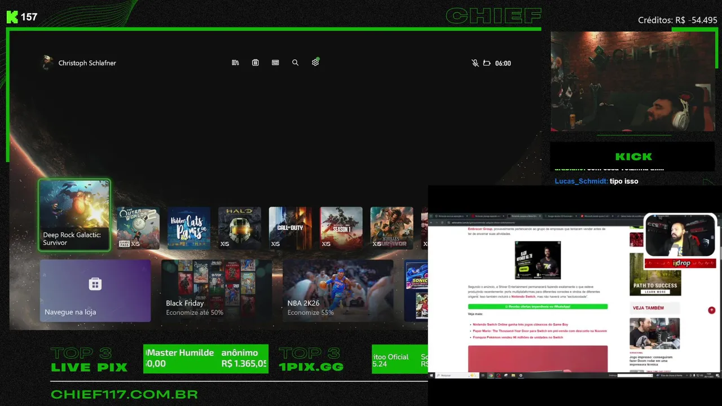Open My games & apps library icon

[235, 63]
